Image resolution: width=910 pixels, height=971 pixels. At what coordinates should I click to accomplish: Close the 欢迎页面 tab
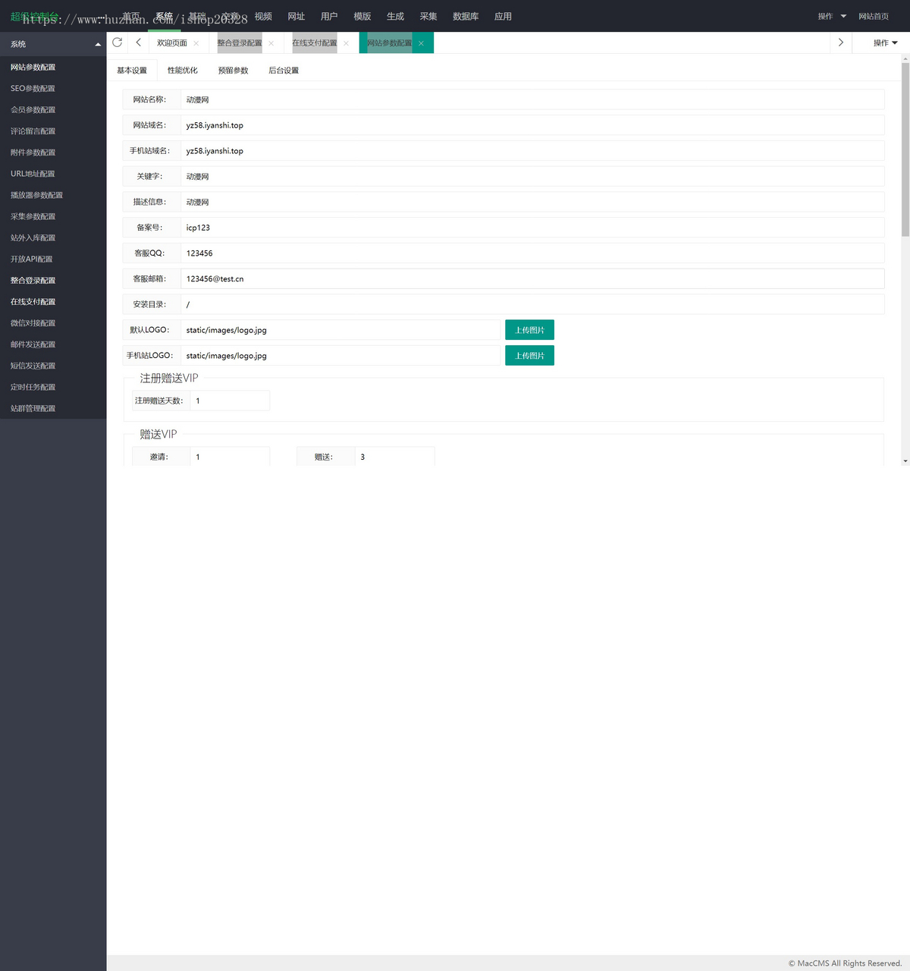point(196,43)
